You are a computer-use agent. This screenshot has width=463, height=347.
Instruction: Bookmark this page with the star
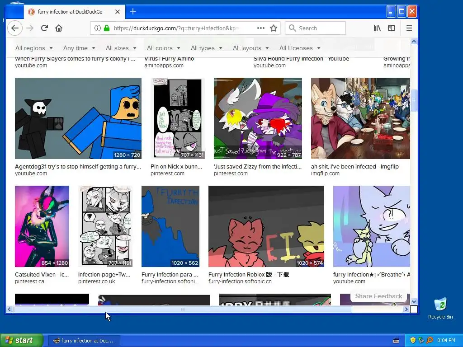pyautogui.click(x=274, y=28)
